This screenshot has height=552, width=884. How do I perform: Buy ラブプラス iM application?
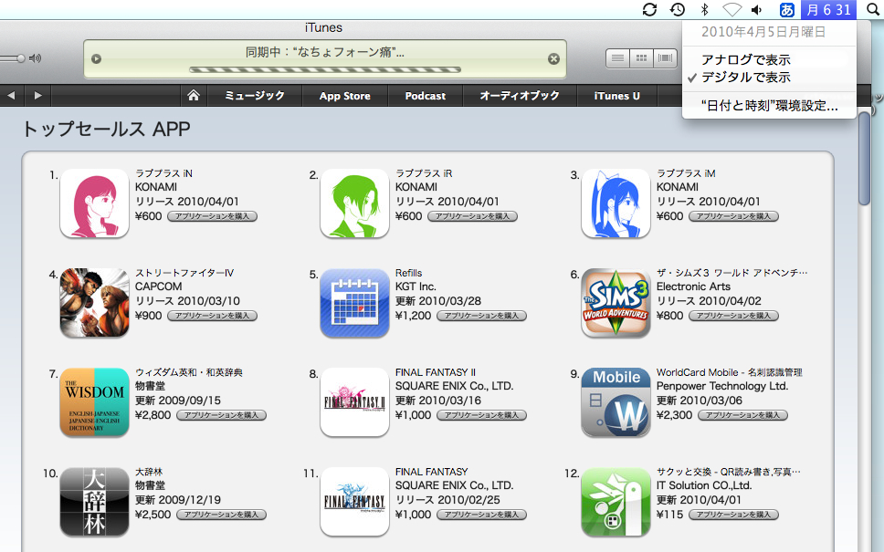[733, 216]
